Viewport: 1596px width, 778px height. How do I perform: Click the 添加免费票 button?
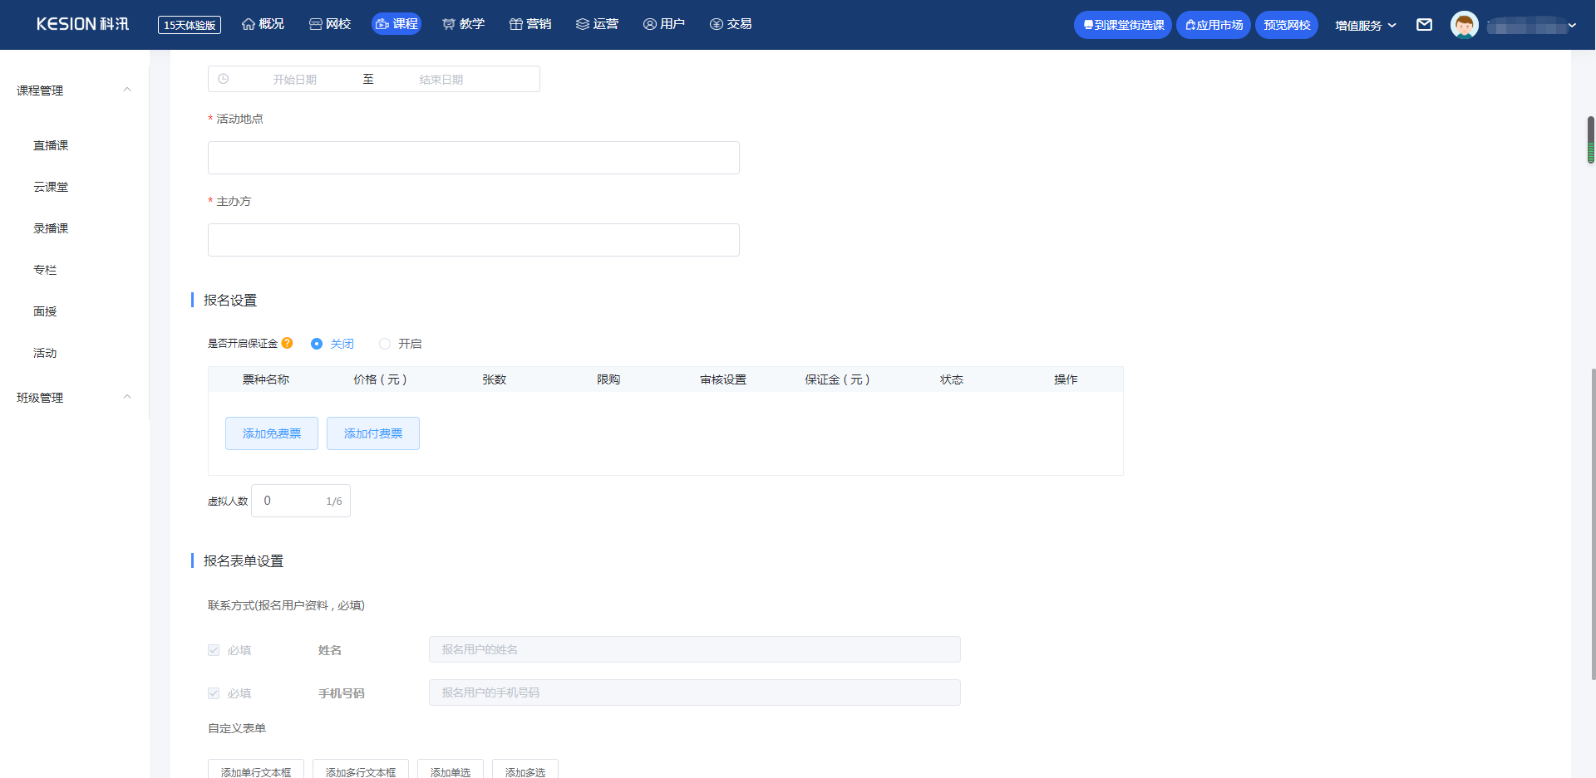272,433
